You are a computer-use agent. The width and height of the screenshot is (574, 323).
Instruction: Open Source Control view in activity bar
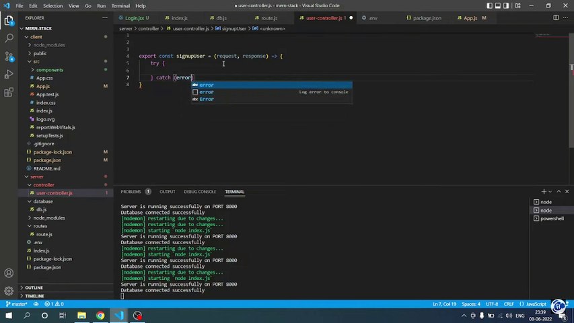(9, 56)
